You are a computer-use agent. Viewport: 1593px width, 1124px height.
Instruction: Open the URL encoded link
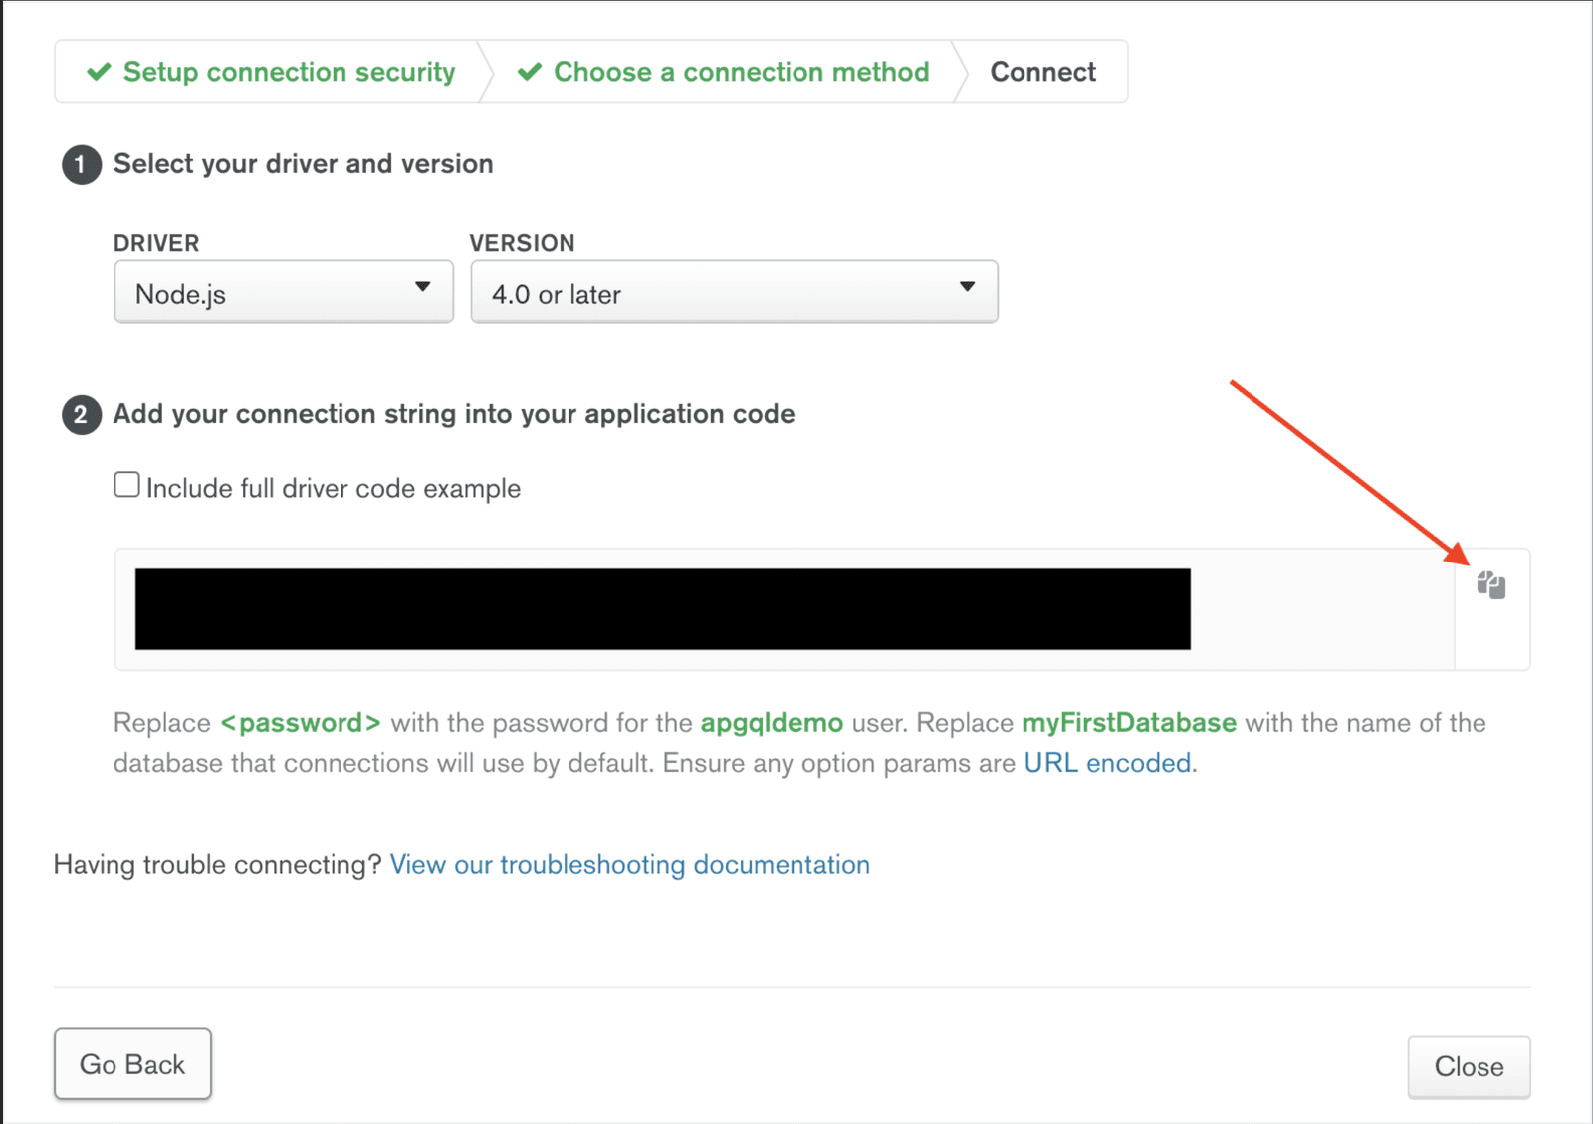tap(1107, 763)
